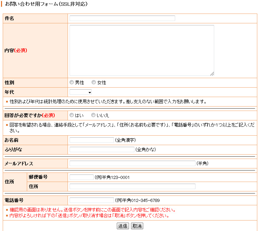Select the 女性 radio button
Screen dimensions: 259x231
(x=94, y=82)
